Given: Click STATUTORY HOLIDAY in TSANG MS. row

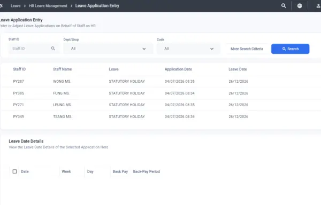Looking at the screenshot, I should coord(127,116).
